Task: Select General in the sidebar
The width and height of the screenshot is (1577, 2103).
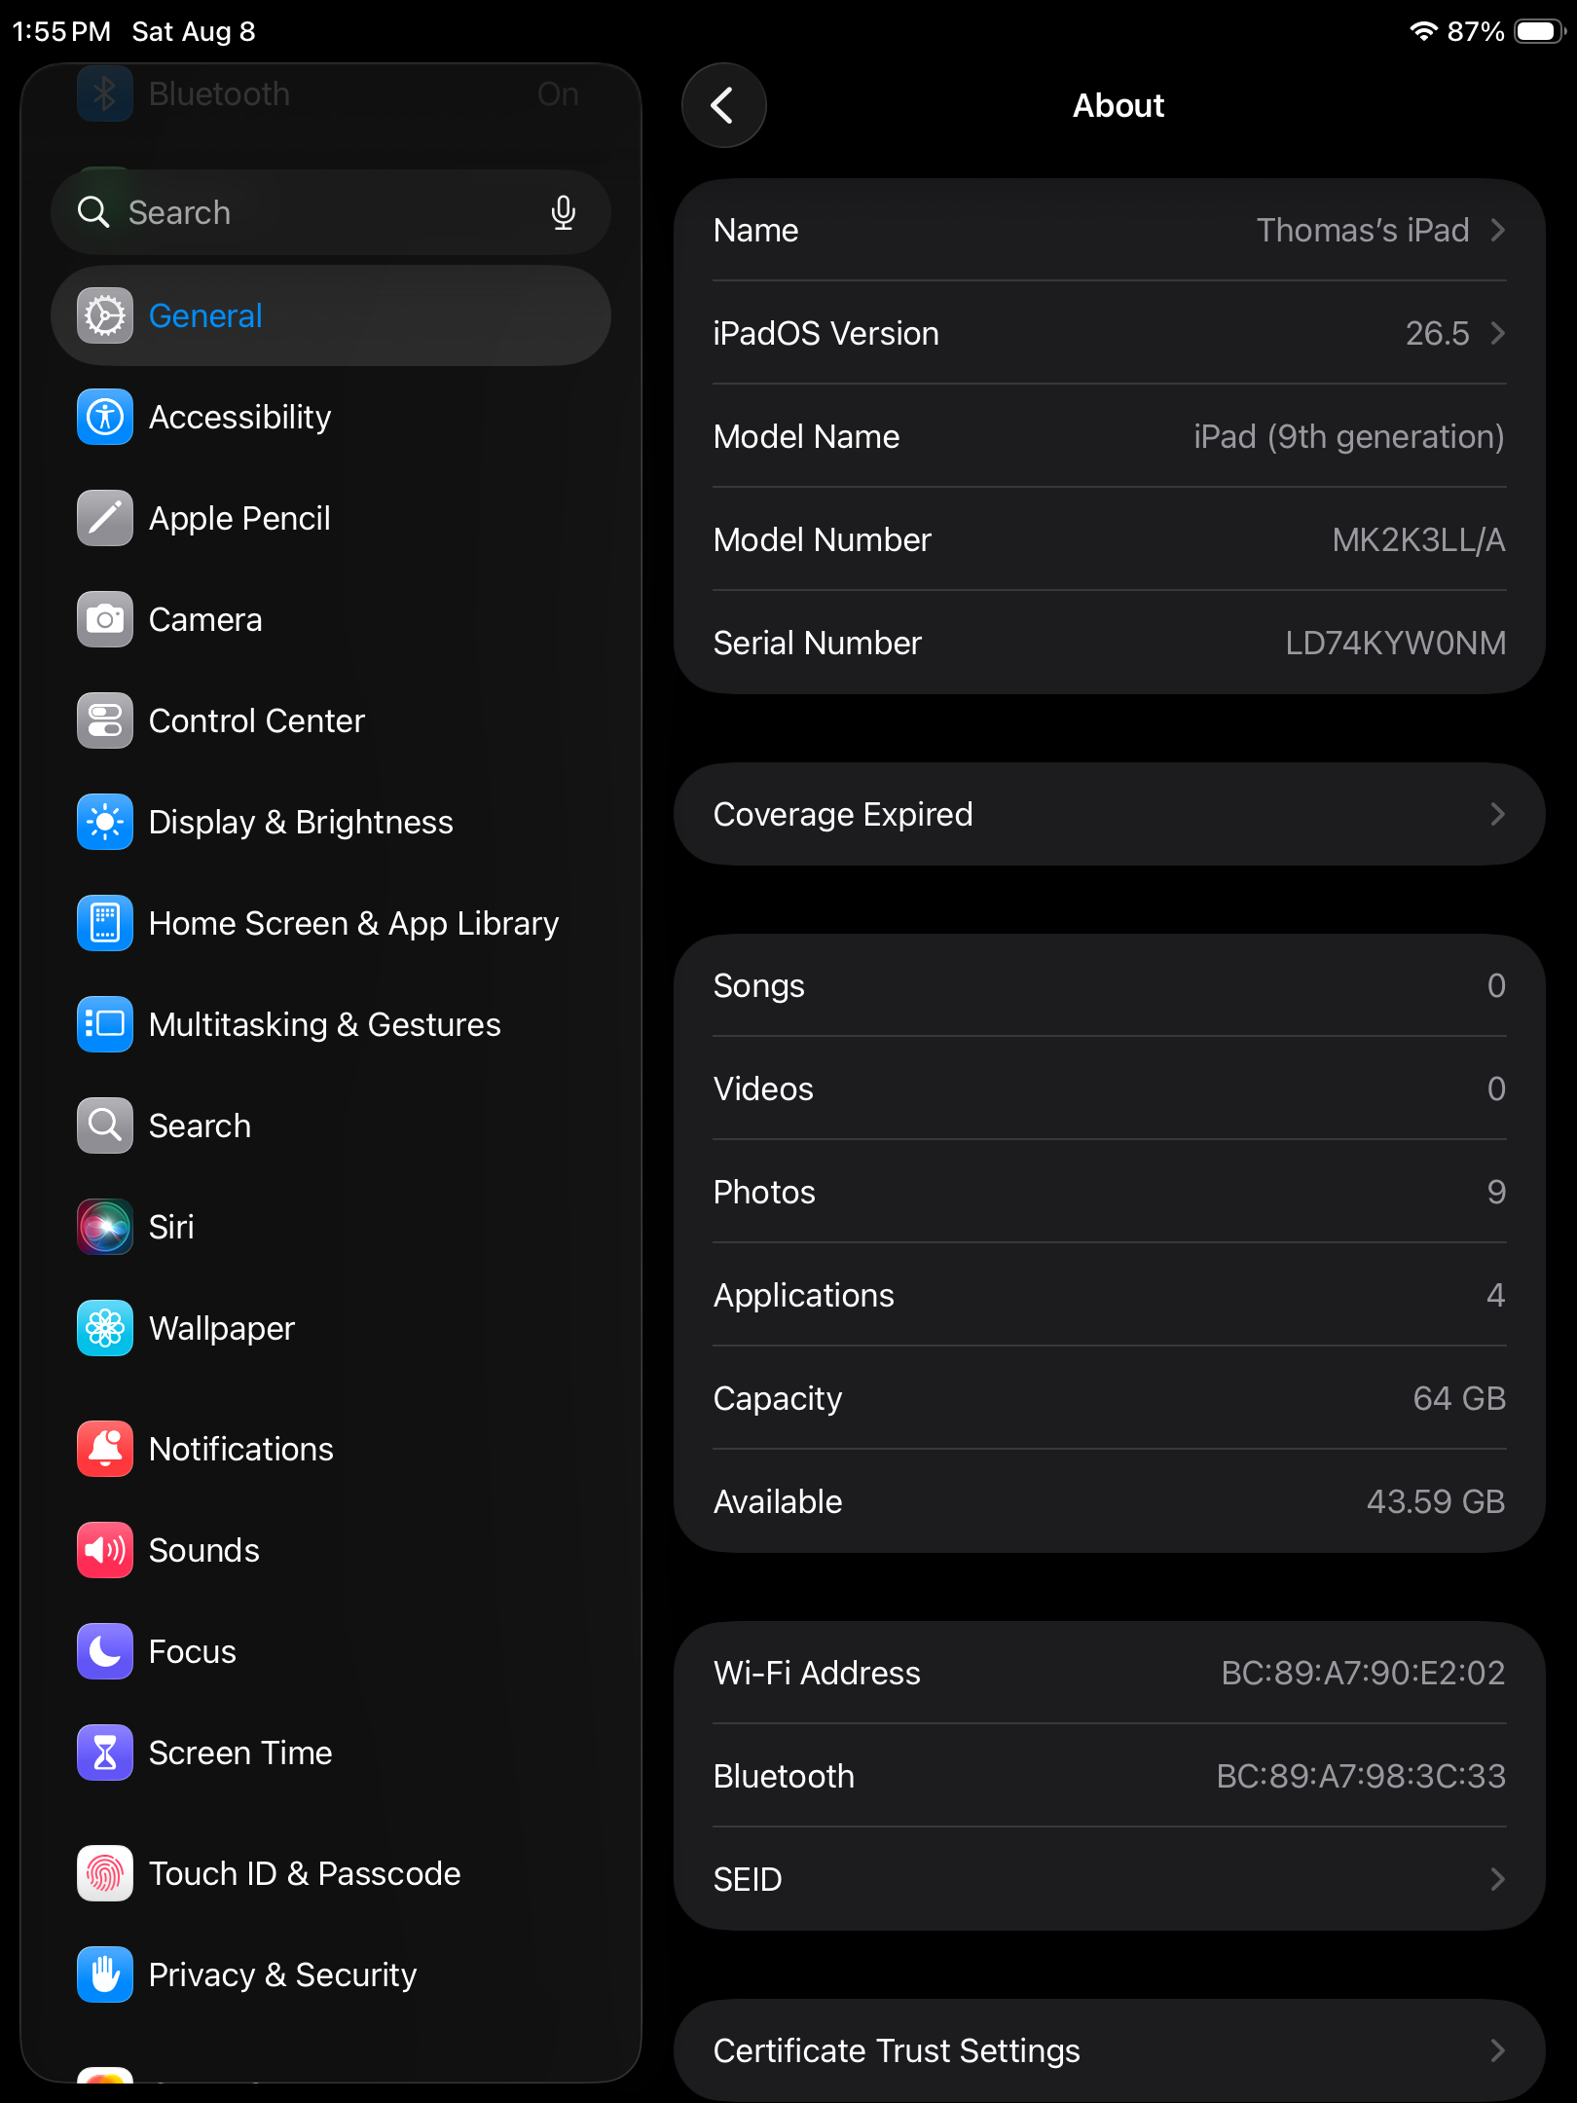Action: click(331, 315)
